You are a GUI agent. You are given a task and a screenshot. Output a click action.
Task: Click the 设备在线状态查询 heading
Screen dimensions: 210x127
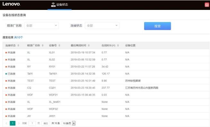(14, 15)
